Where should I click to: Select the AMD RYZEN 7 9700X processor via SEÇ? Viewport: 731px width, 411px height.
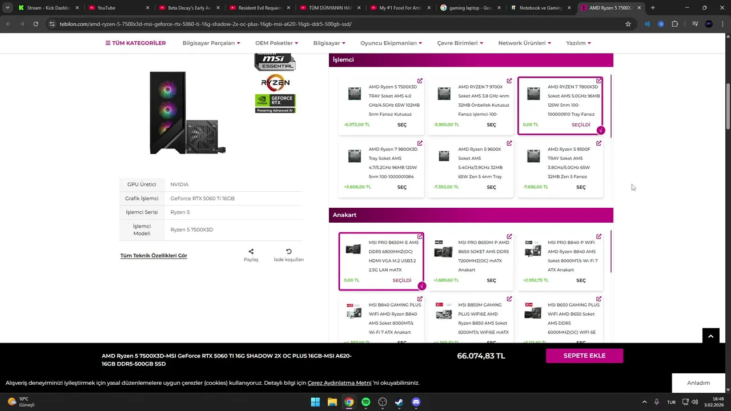click(491, 124)
